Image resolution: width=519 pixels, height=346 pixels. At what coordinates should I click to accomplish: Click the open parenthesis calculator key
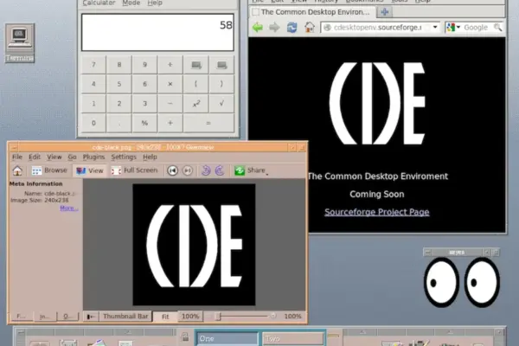[196, 84]
